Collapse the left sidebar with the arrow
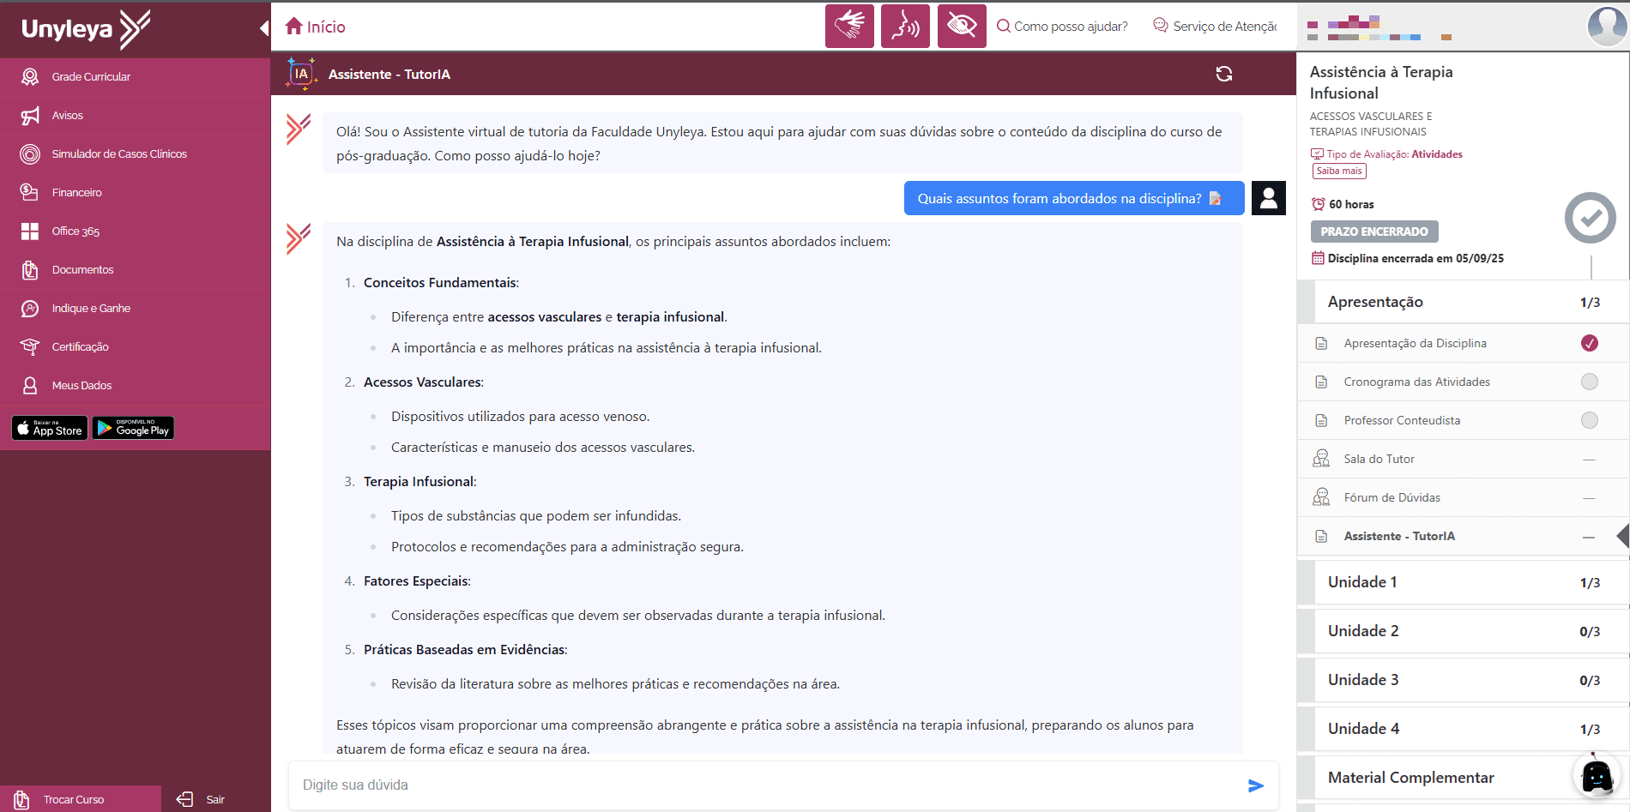This screenshot has width=1630, height=812. [264, 28]
